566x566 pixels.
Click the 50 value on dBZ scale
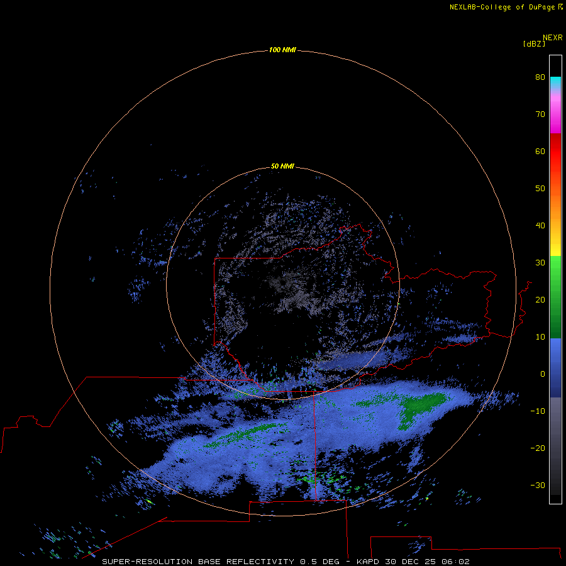coord(540,189)
